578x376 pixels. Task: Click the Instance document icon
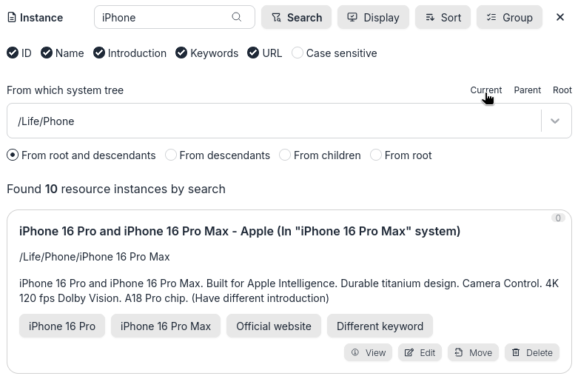[11, 18]
